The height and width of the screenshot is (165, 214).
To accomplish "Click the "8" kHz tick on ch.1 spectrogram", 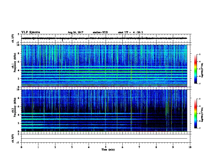I will [19, 53].
